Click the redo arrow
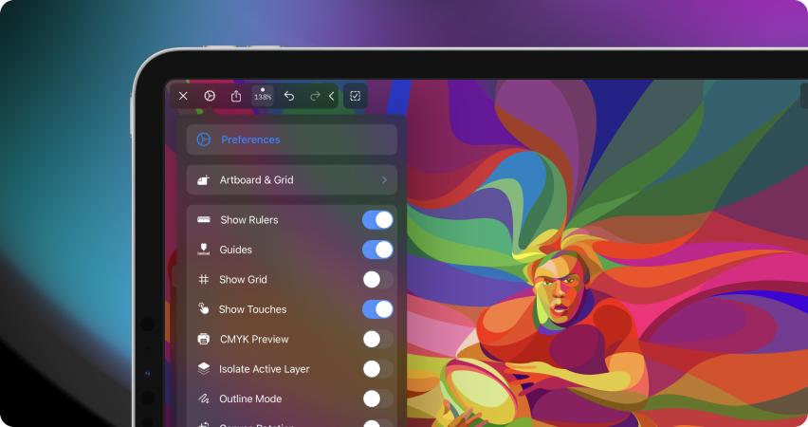 click(315, 96)
